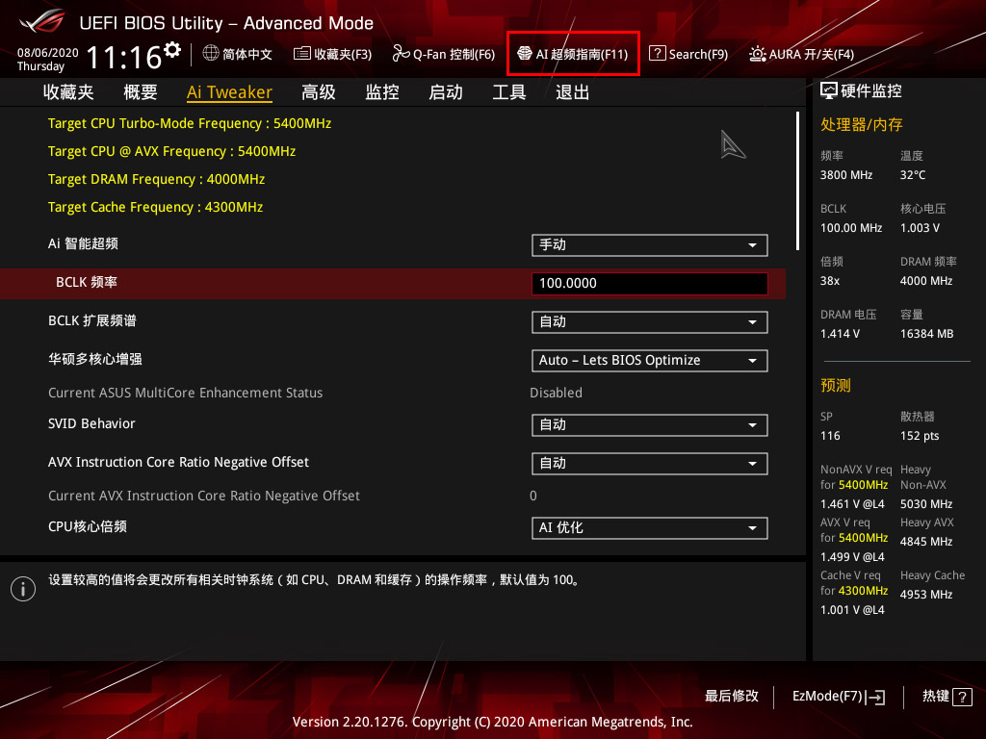Click the question mark hotkey icon
Screen dimensions: 986x739
(962, 697)
